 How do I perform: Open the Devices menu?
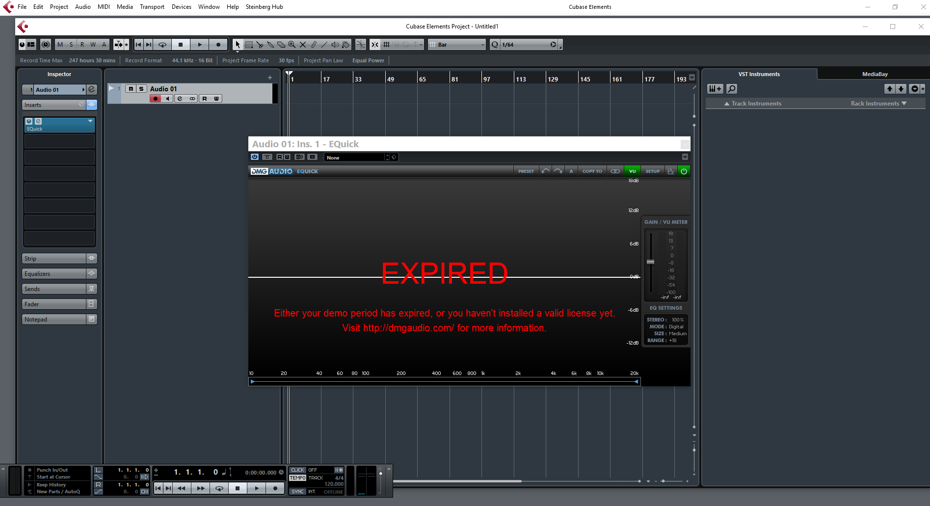coord(182,7)
